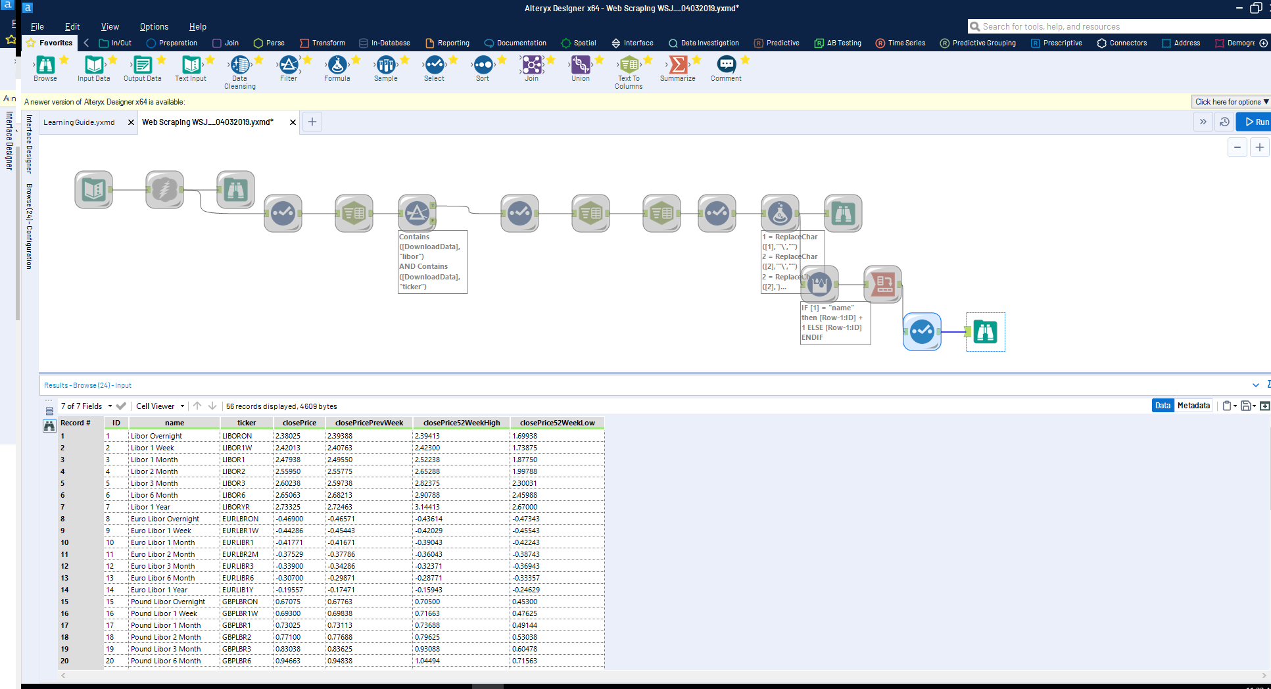Select the Browse tool

[x=45, y=66]
